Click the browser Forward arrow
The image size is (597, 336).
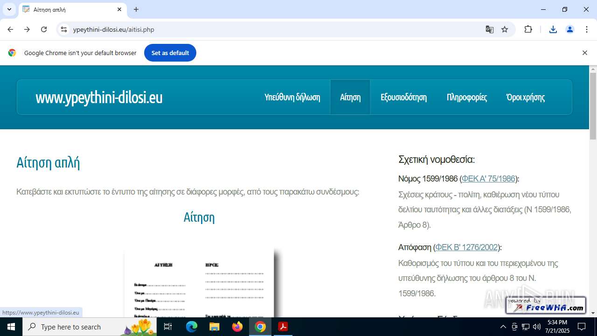click(x=27, y=29)
